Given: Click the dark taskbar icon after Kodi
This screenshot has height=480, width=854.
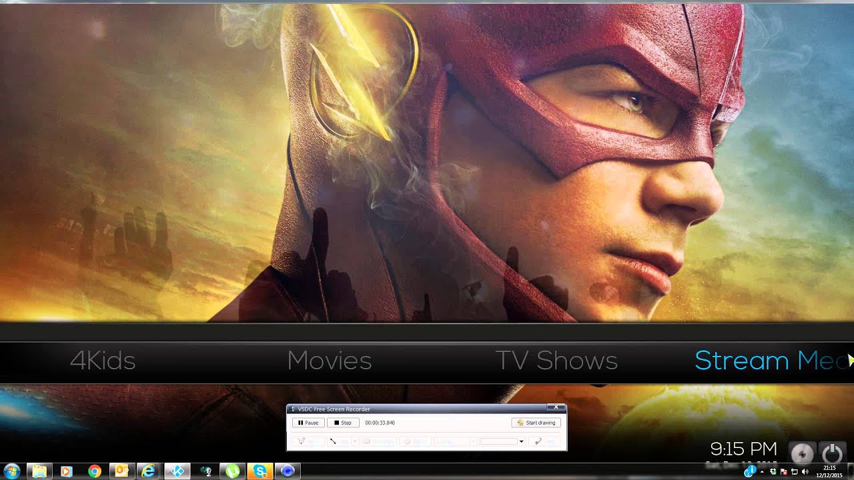Looking at the screenshot, I should point(205,471).
